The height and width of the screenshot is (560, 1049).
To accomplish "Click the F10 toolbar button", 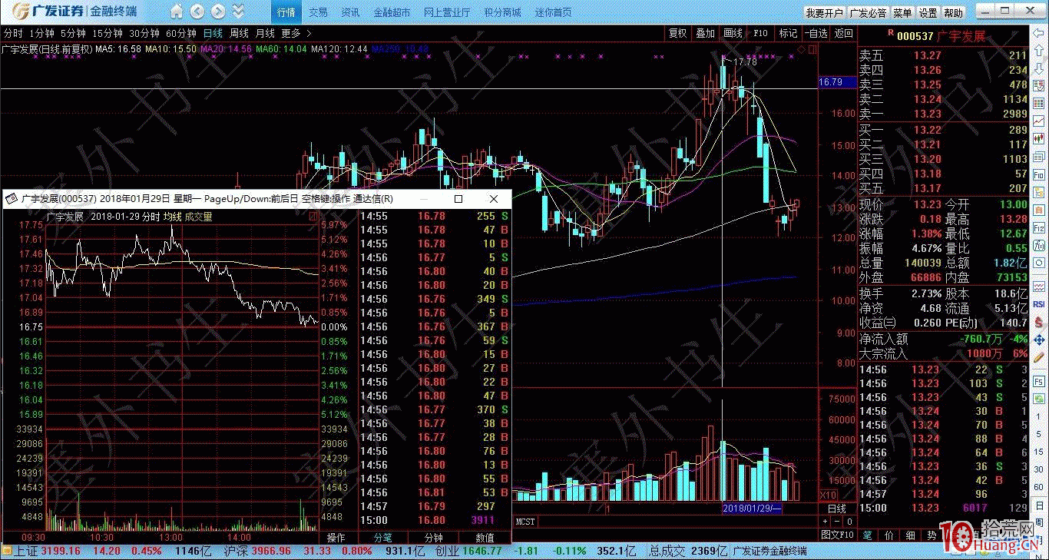I will click(x=760, y=34).
